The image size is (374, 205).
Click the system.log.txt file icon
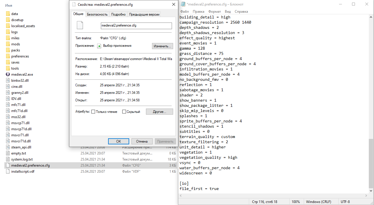(x=8, y=159)
